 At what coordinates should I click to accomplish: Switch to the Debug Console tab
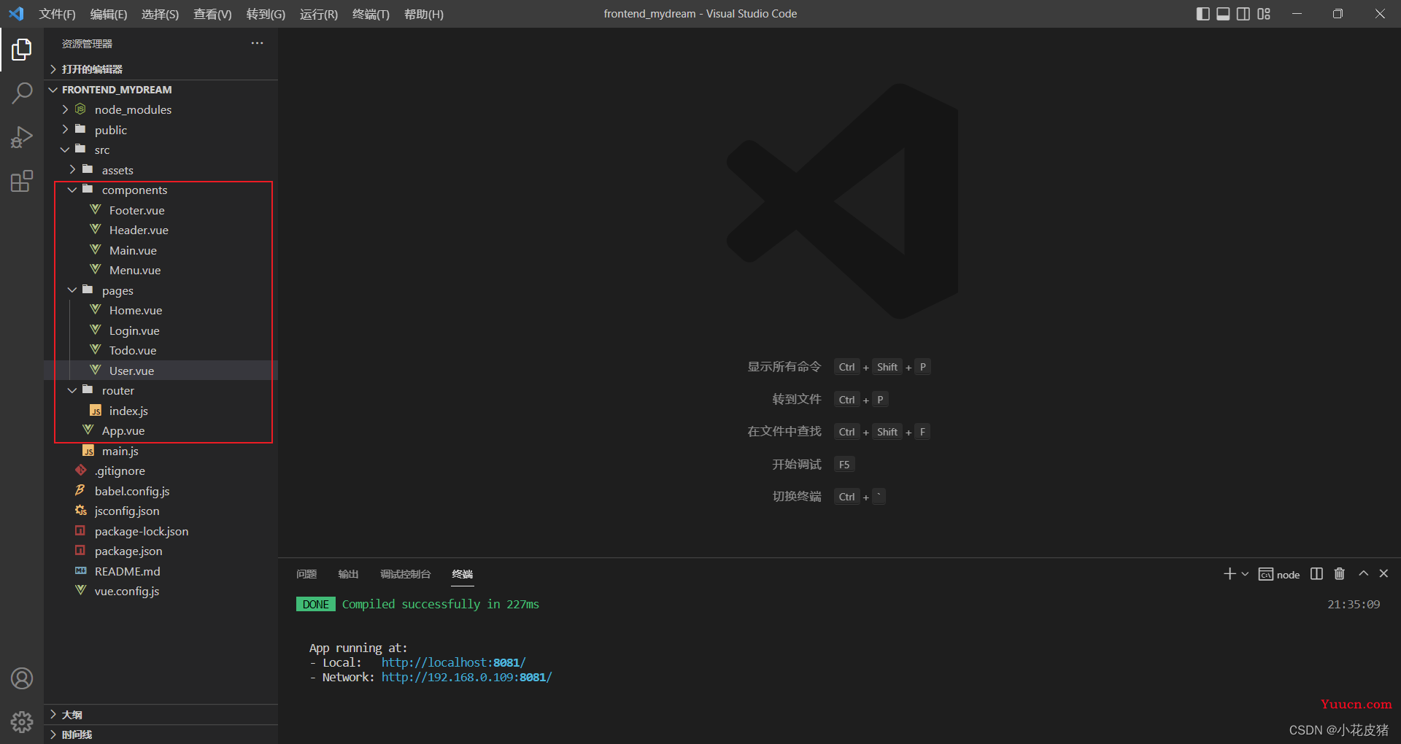pyautogui.click(x=405, y=574)
